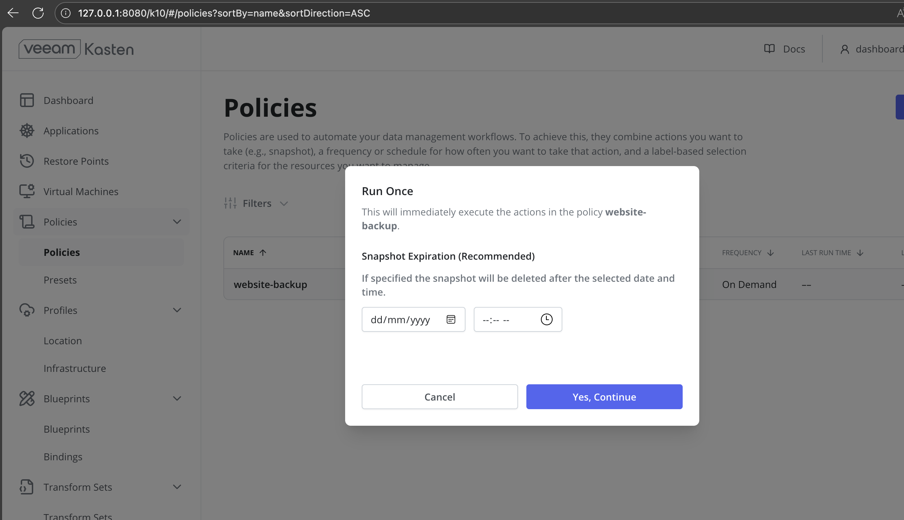
Task: Confirm with Yes, Continue button
Action: click(604, 397)
